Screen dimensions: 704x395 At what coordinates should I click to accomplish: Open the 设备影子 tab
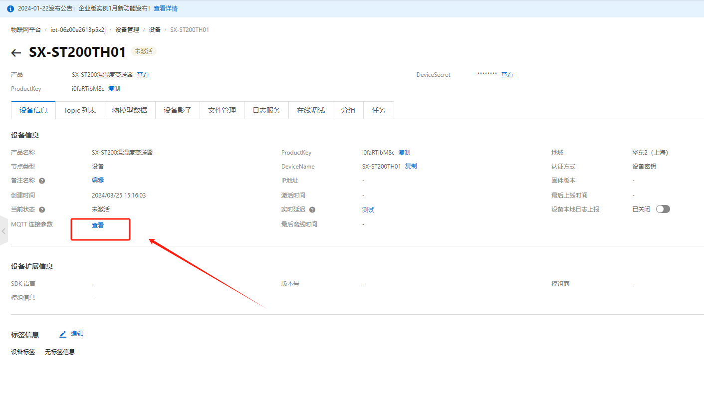tap(178, 110)
